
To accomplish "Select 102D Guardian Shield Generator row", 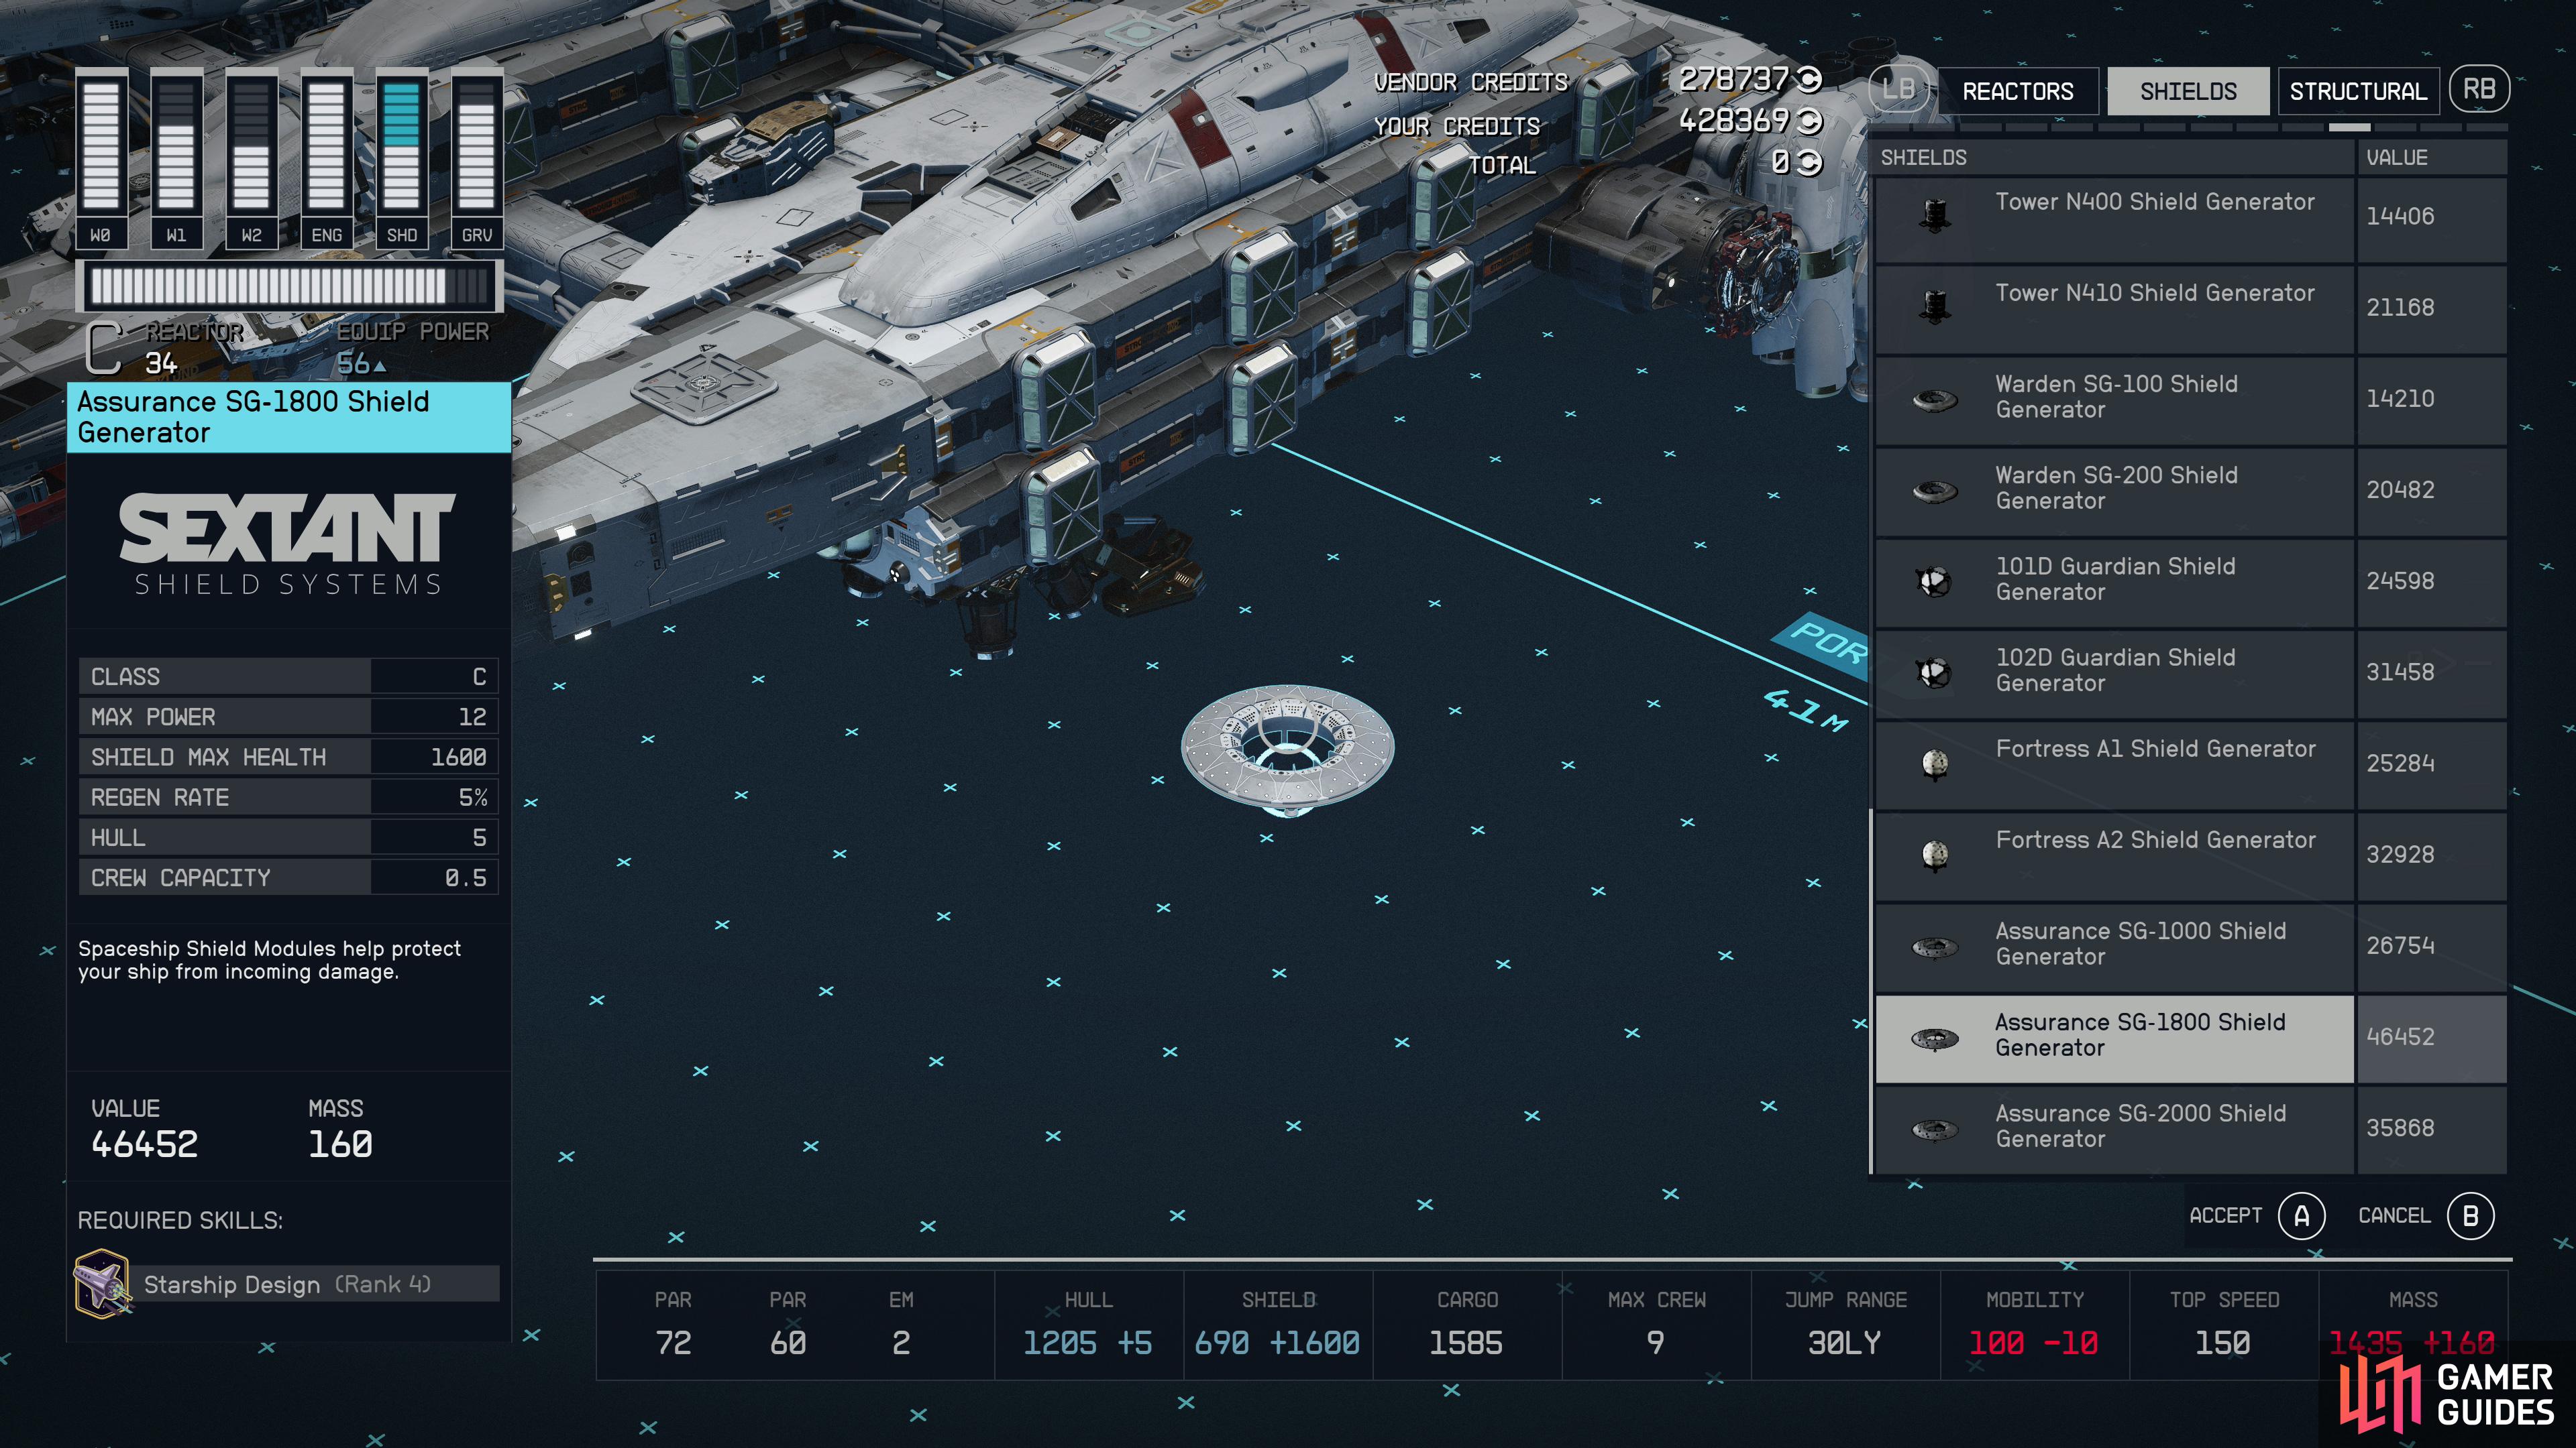I will click(x=2190, y=674).
